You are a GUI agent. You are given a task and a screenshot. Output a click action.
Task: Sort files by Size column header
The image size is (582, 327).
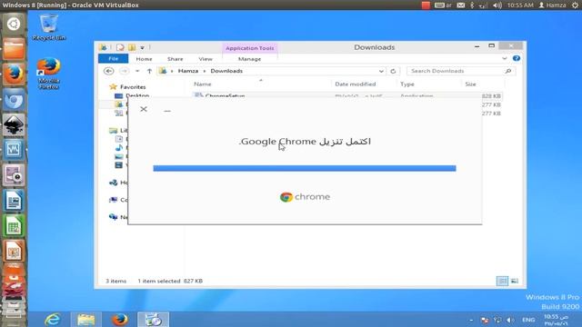tap(470, 84)
